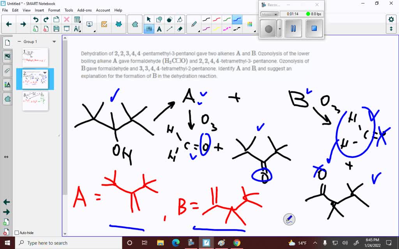Screen dimensions: 399x249
Task: Enable the Auto-hide checkbox
Action: pyautogui.click(x=17, y=232)
